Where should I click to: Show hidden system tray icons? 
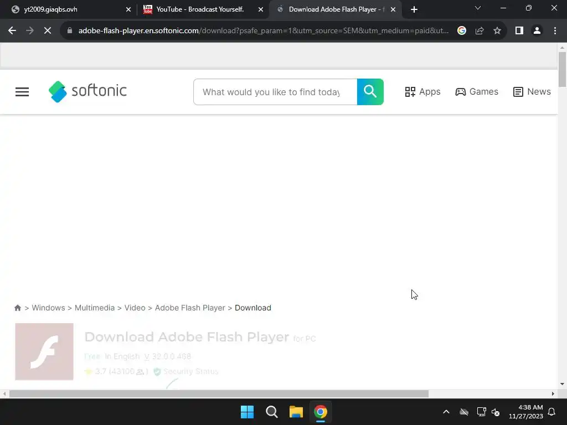point(446,412)
